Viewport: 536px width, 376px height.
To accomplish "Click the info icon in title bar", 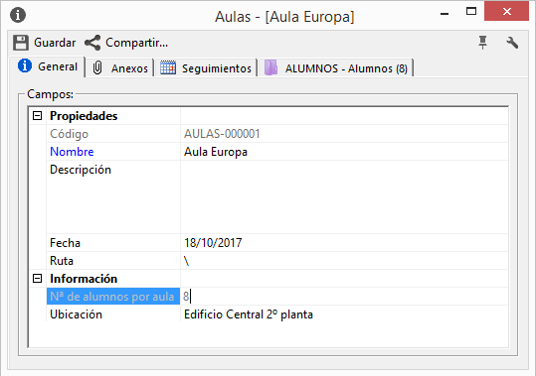I will pos(18,15).
